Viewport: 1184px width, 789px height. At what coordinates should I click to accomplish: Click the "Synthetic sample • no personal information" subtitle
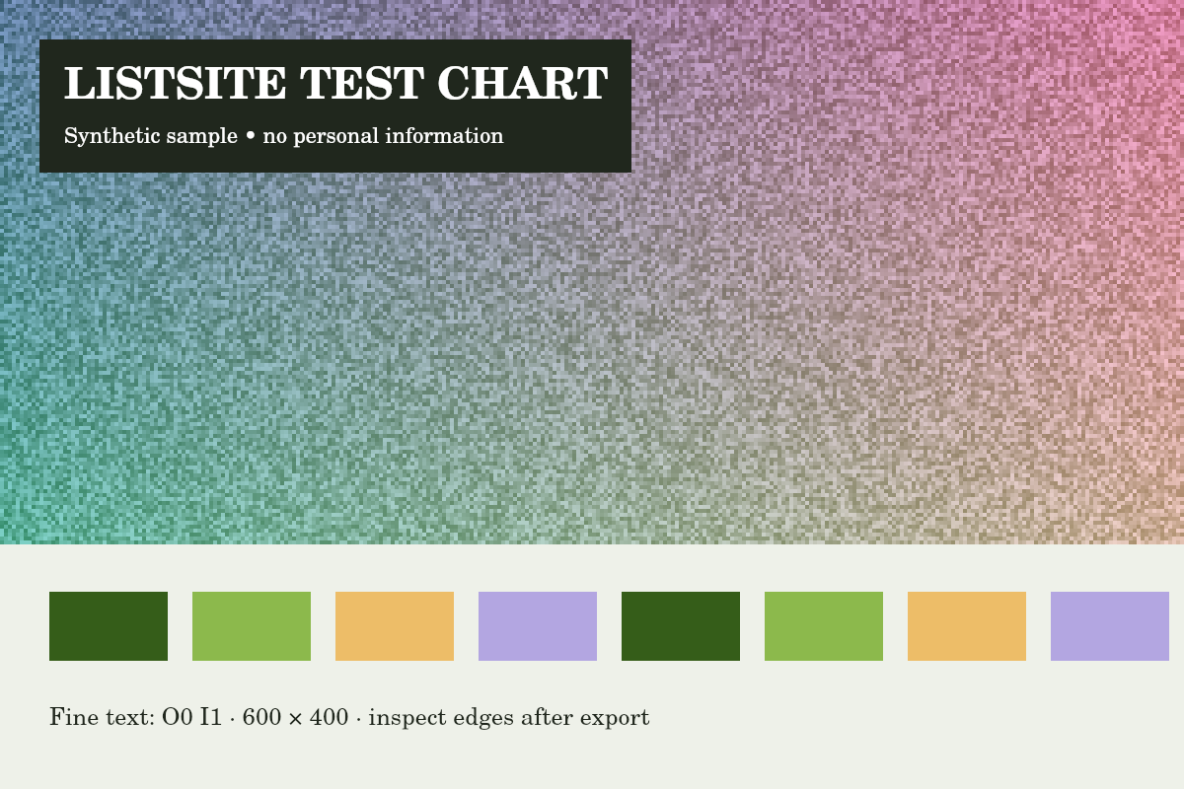[x=284, y=136]
